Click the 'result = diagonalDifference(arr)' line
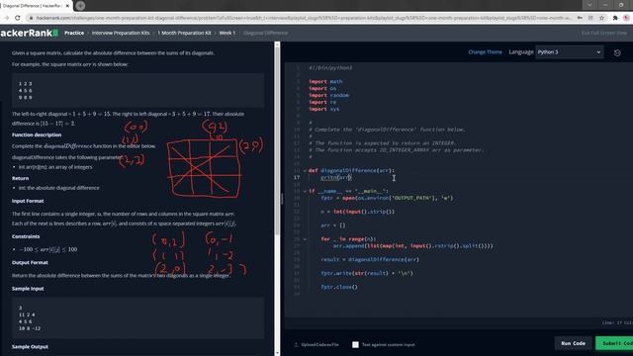Image resolution: width=633 pixels, height=356 pixels. (x=370, y=260)
